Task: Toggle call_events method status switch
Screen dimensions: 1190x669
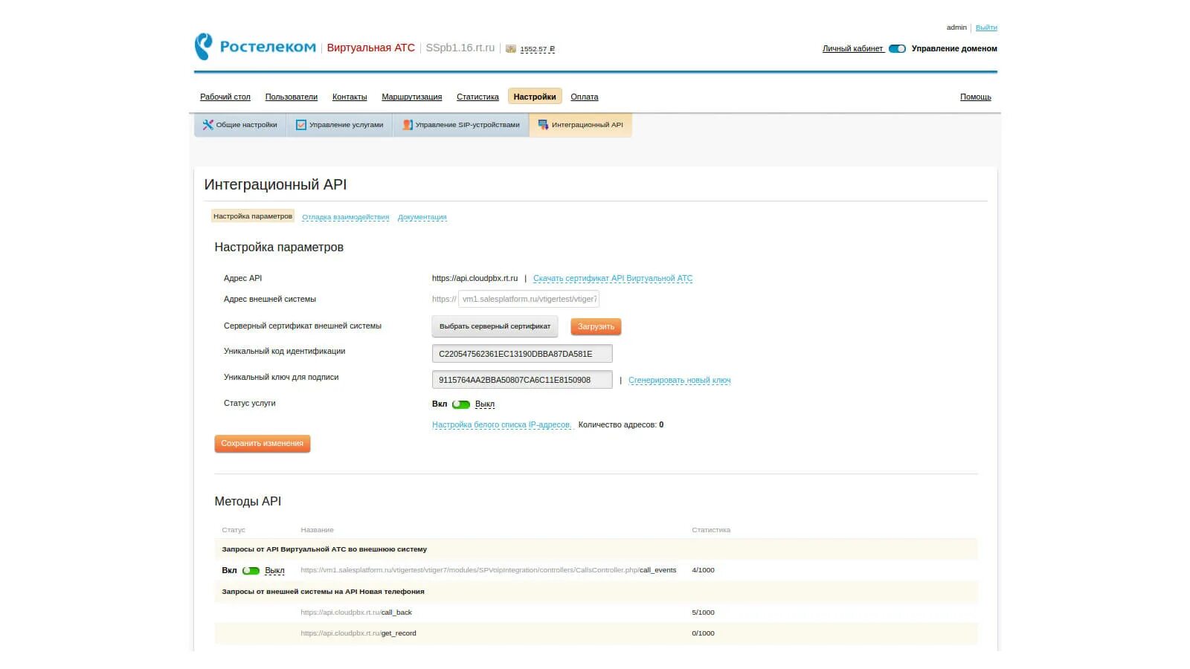Action: click(251, 571)
